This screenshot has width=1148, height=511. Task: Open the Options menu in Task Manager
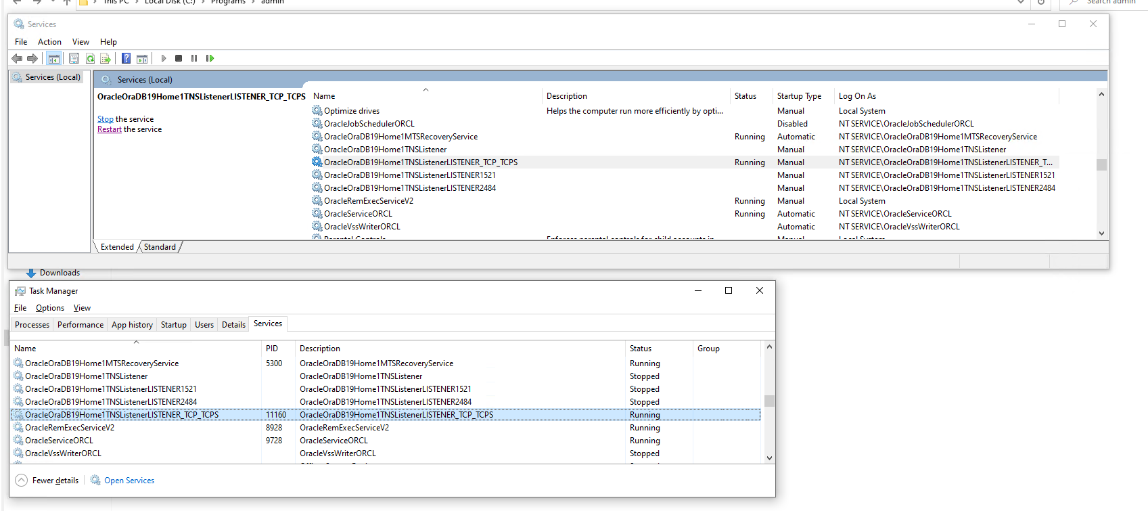[50, 308]
